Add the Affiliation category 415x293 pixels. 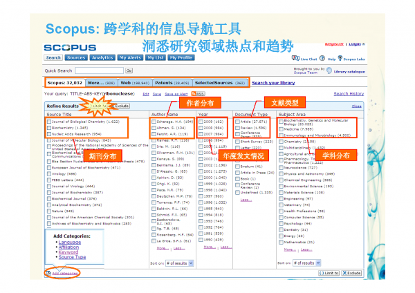(68, 247)
